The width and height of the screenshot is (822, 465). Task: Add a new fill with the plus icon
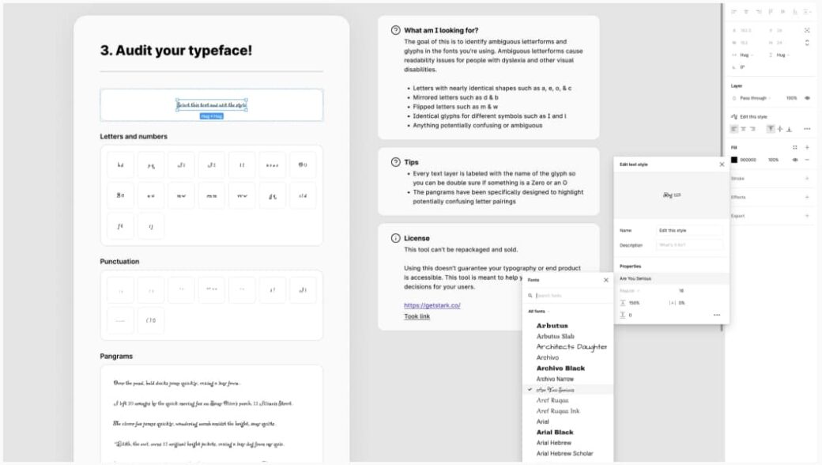[x=807, y=147]
